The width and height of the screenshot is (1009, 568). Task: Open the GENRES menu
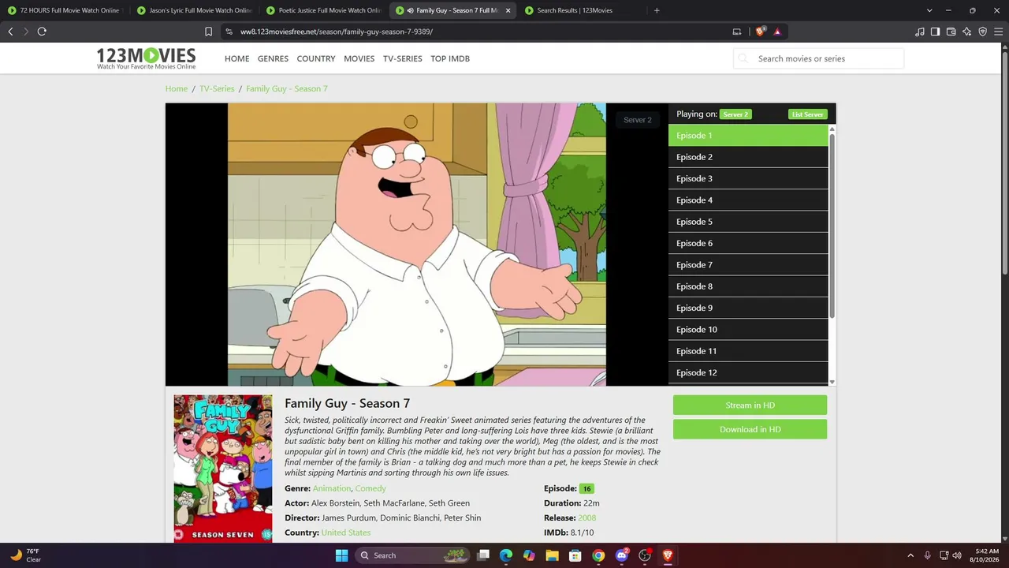[273, 58]
